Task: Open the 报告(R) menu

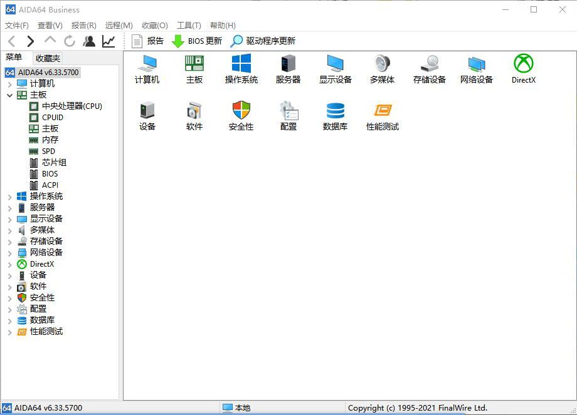Action: [x=84, y=25]
